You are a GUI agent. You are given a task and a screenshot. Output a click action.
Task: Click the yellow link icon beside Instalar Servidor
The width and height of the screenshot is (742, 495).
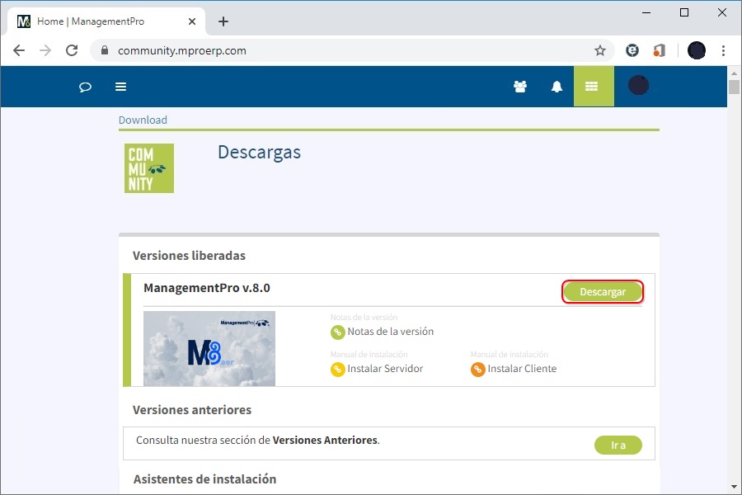(x=336, y=370)
